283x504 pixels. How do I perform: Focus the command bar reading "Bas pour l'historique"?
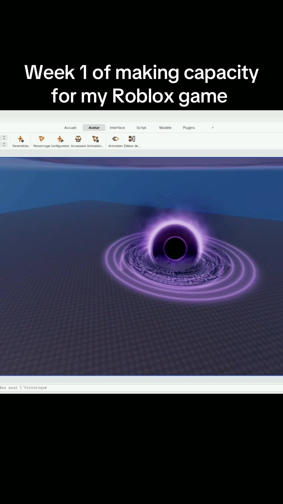tap(141, 387)
